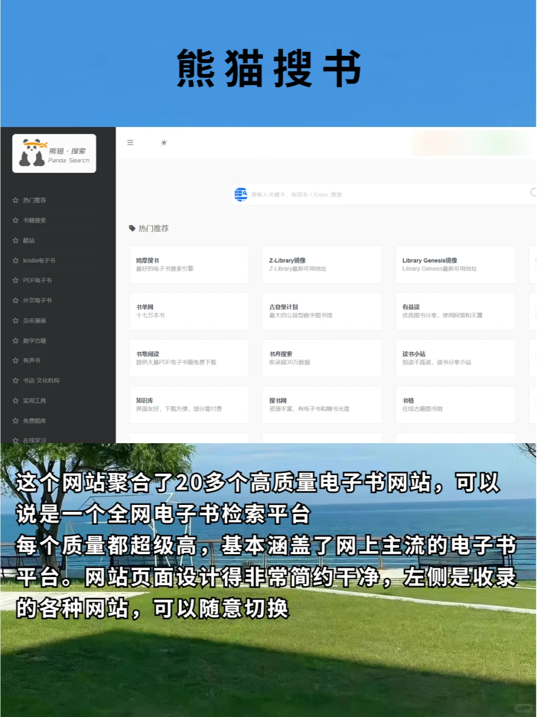Open the 知识库 card
Image resolution: width=537 pixels, height=717 pixels.
pos(189,405)
